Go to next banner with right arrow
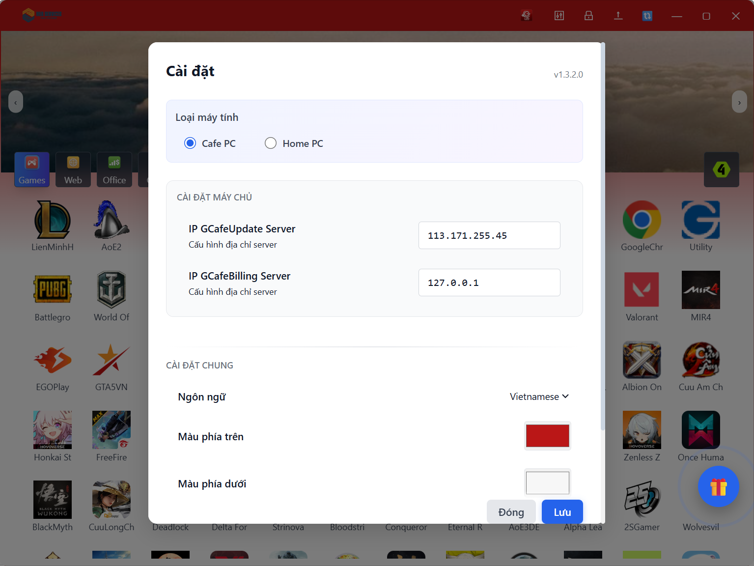 [x=739, y=102]
